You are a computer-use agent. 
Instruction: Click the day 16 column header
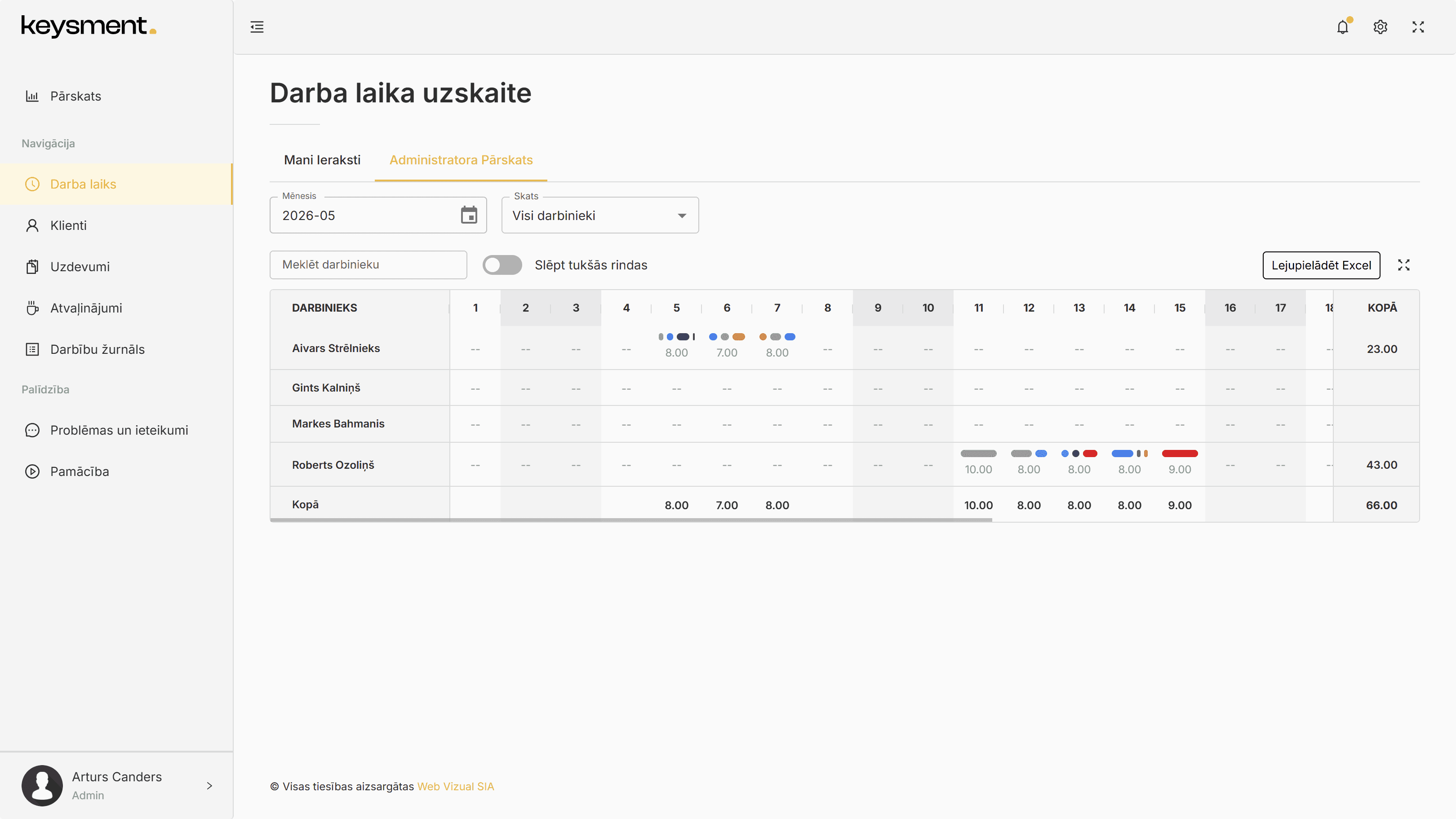click(1230, 308)
